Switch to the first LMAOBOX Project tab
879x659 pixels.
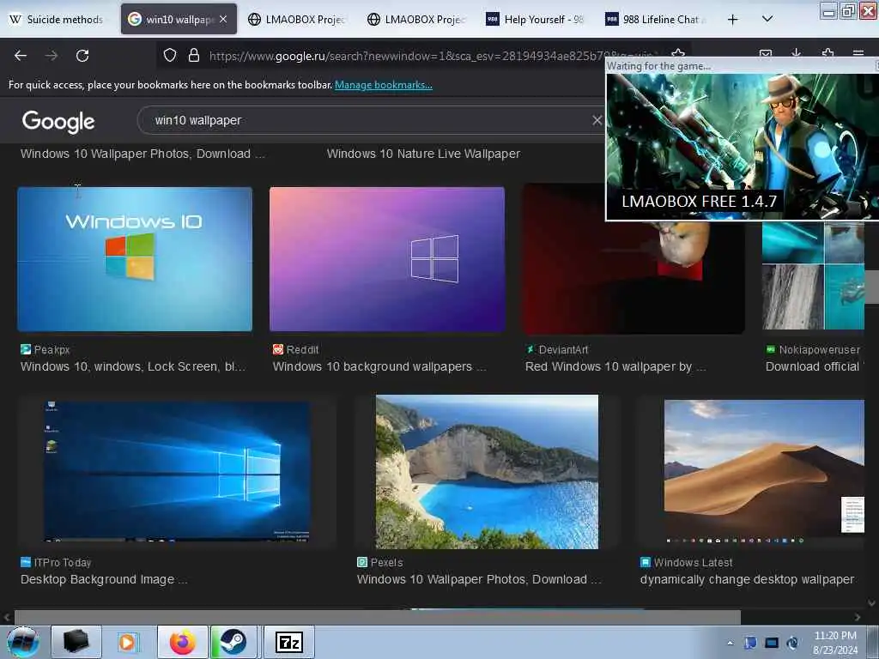click(297, 19)
